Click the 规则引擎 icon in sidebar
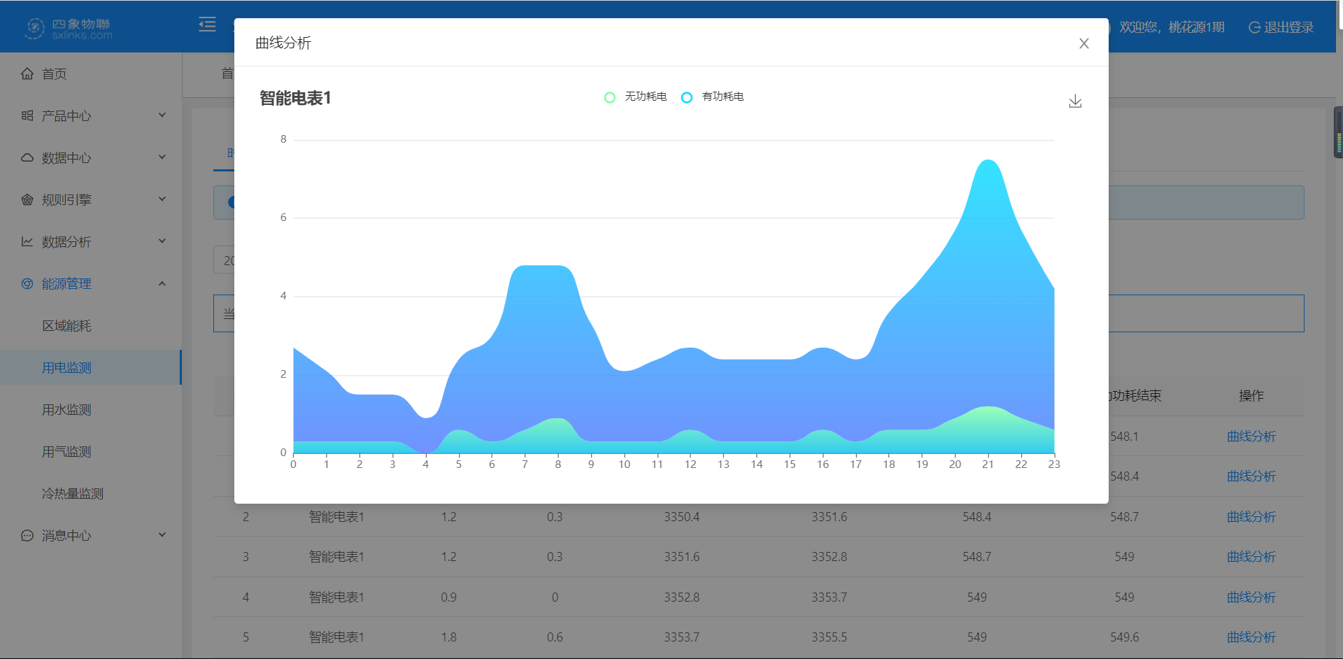The height and width of the screenshot is (659, 1343). [x=27, y=199]
